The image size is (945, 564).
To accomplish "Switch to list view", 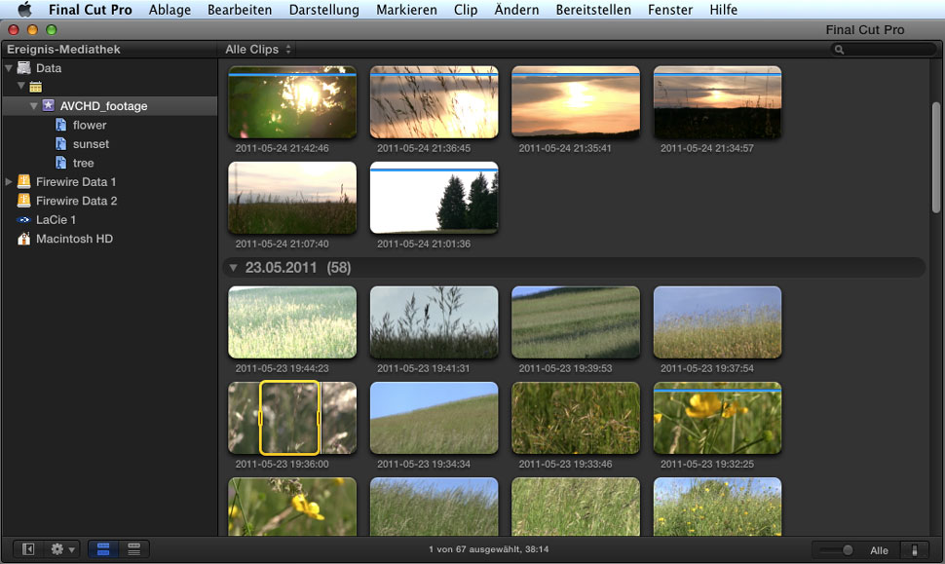I will (x=133, y=549).
